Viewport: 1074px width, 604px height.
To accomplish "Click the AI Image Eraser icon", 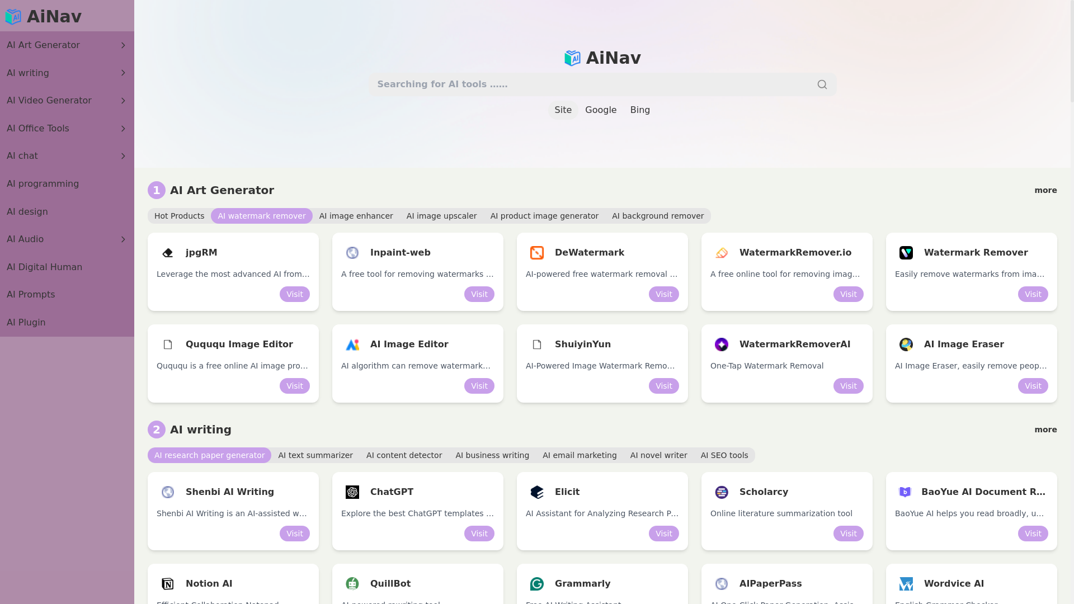I will (906, 345).
